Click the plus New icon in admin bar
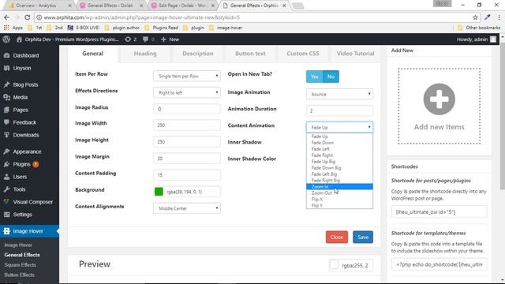This screenshot has width=505, height=284. (163, 39)
